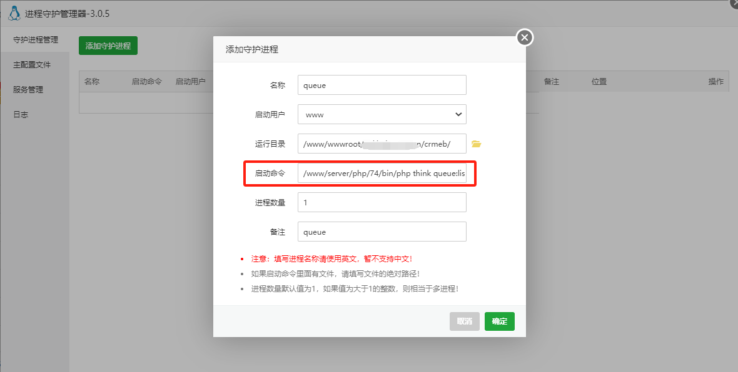Cancel with the 取消 button
Image resolution: width=738 pixels, height=372 pixels.
[x=465, y=321]
